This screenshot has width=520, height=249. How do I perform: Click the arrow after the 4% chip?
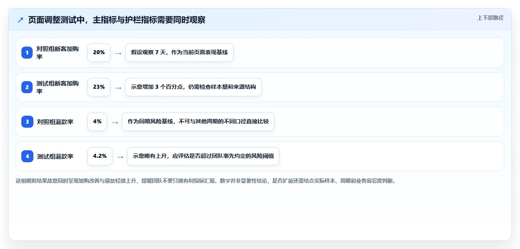(115, 122)
